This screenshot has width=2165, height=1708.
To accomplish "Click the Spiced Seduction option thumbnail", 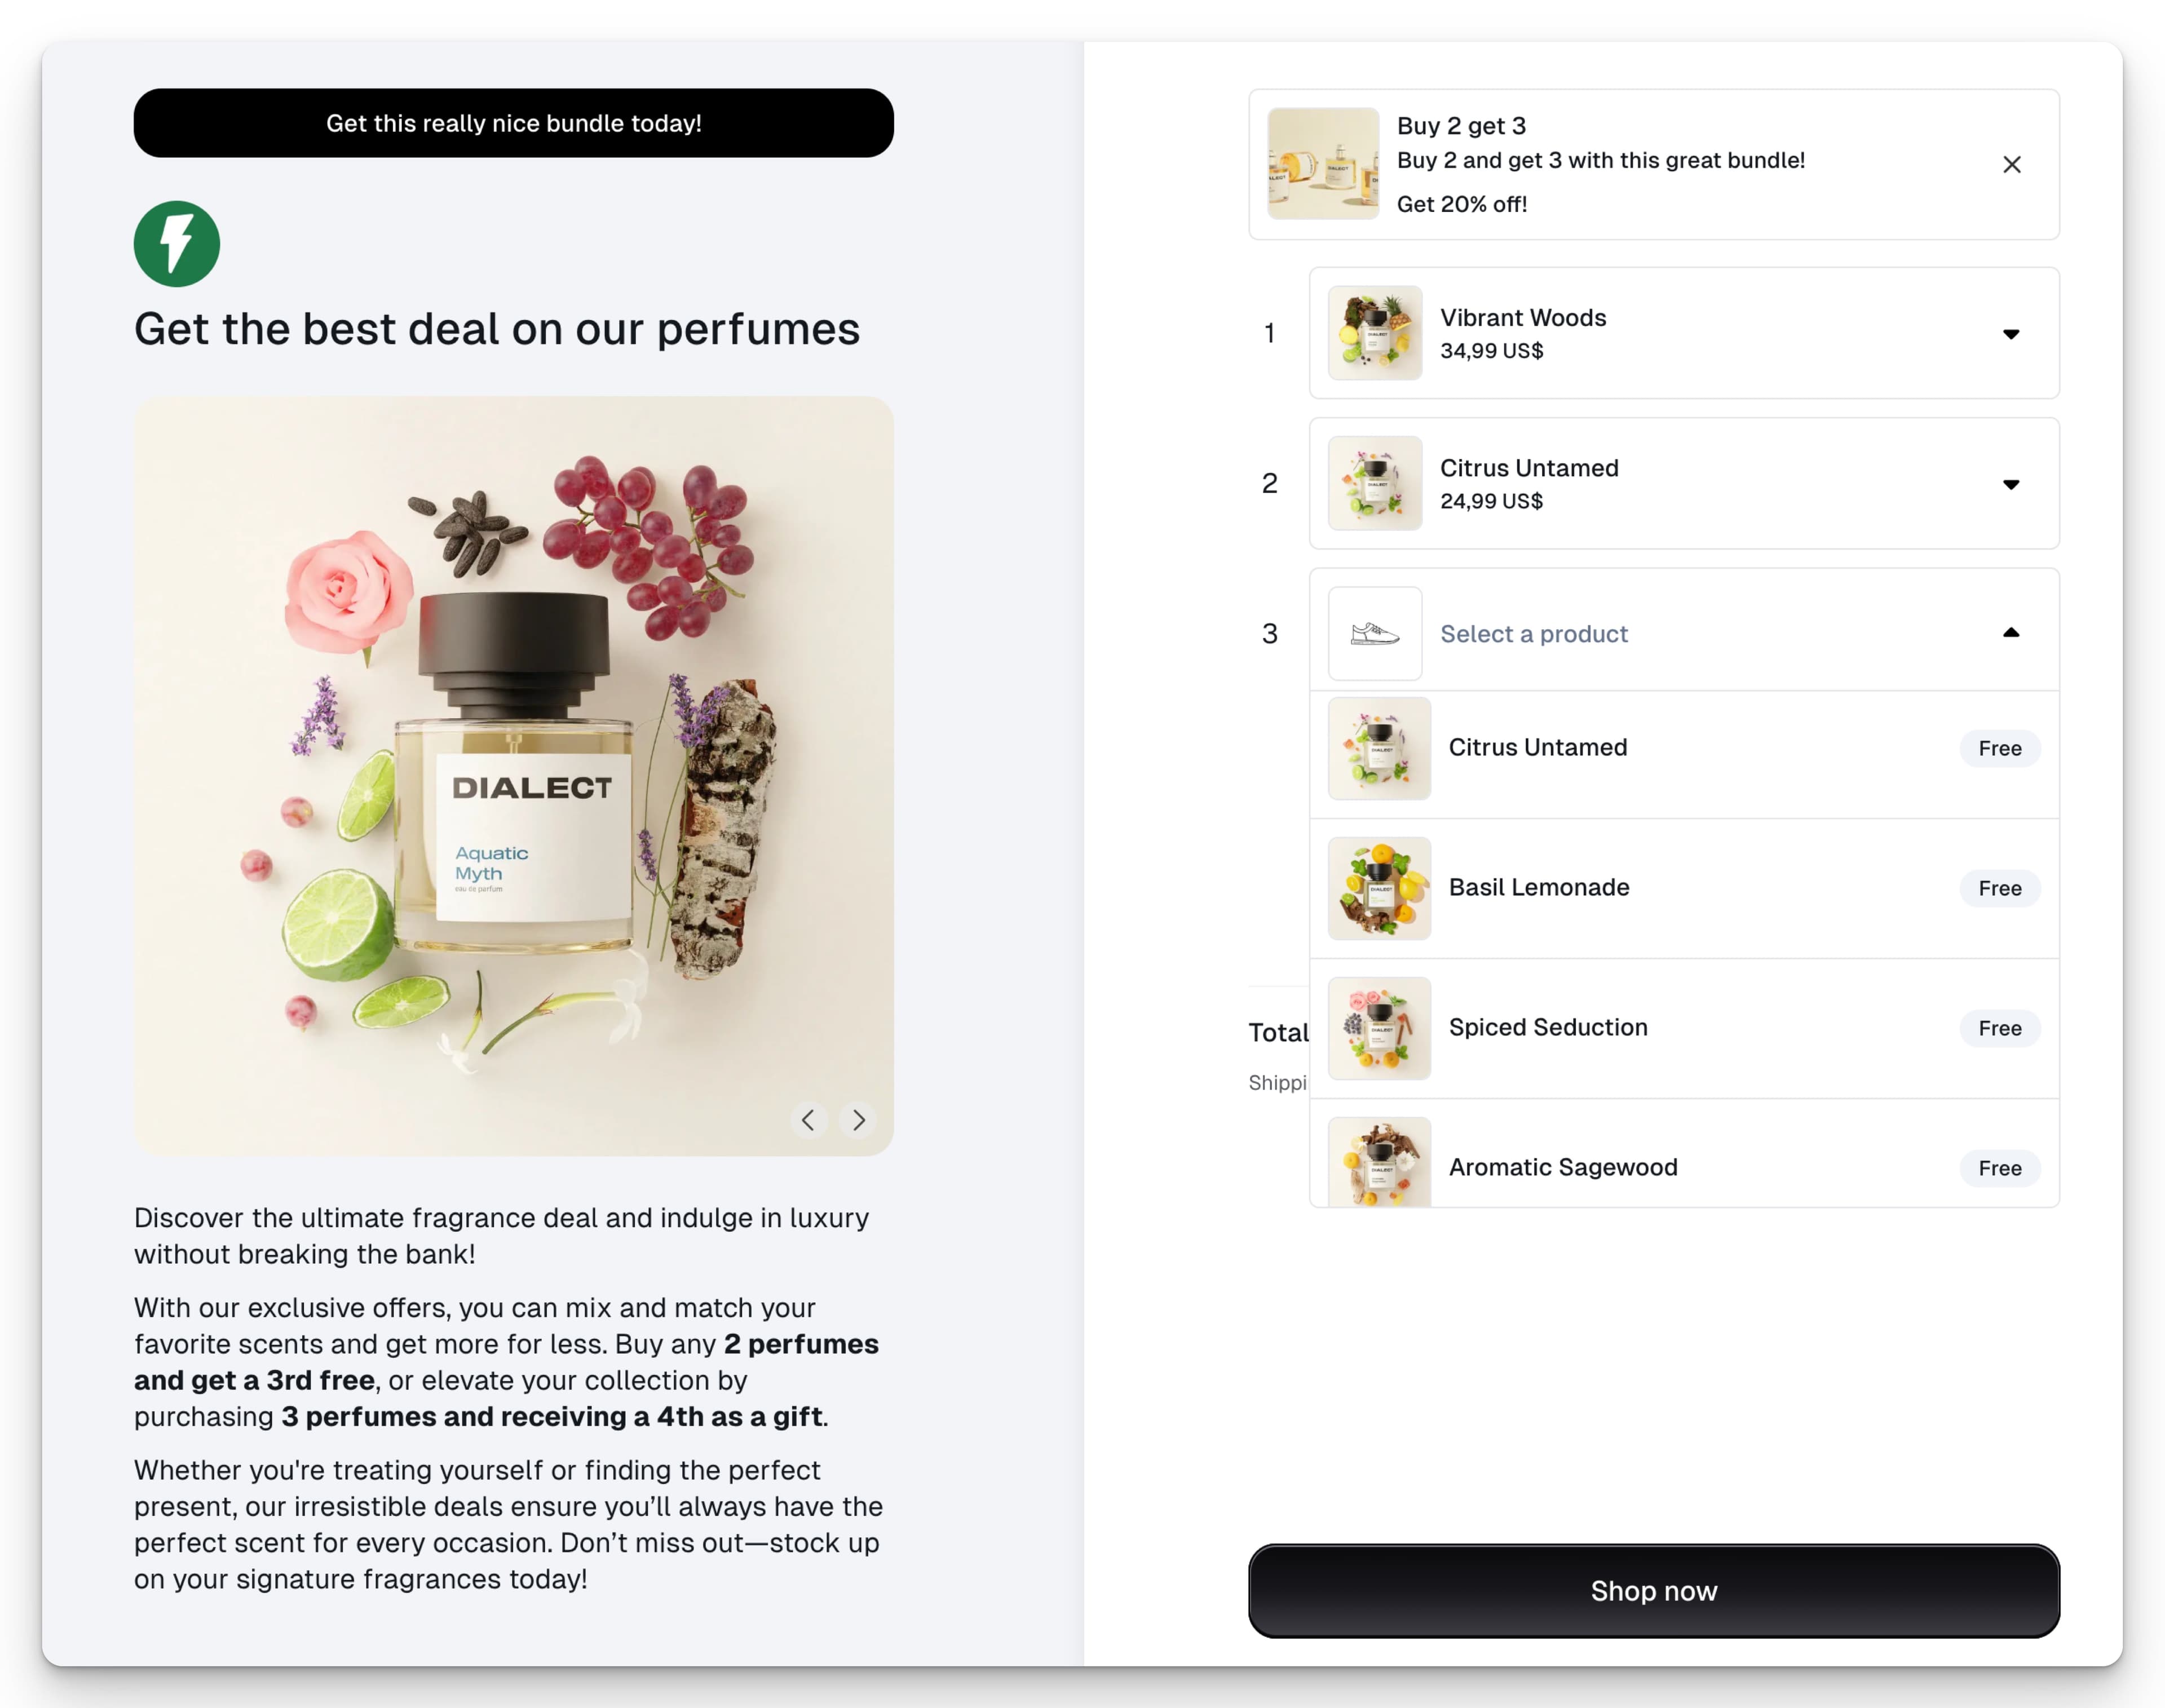I will (x=1379, y=1028).
